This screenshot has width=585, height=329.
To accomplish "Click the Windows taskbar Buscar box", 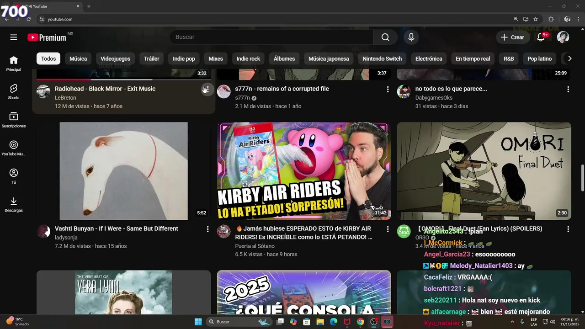I will [x=239, y=322].
